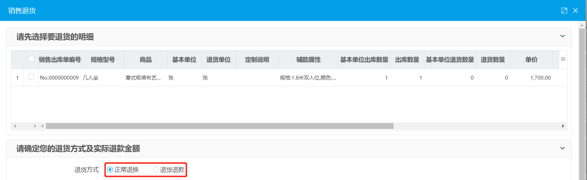587x180 pixels.
Task: Click the 退货数量 column header
Action: coord(493,60)
